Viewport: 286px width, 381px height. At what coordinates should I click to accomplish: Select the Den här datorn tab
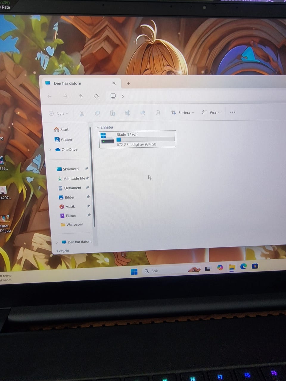[x=80, y=83]
